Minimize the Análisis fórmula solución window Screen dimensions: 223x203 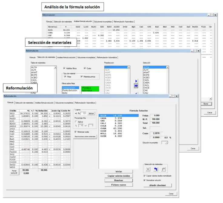tap(209, 15)
